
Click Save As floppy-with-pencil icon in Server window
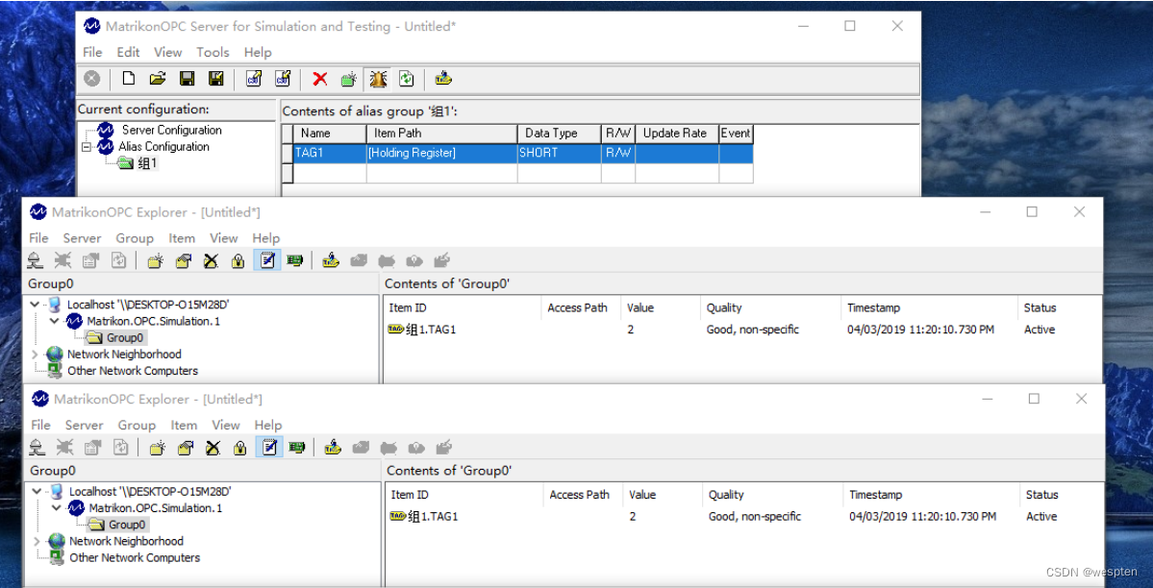tap(215, 79)
